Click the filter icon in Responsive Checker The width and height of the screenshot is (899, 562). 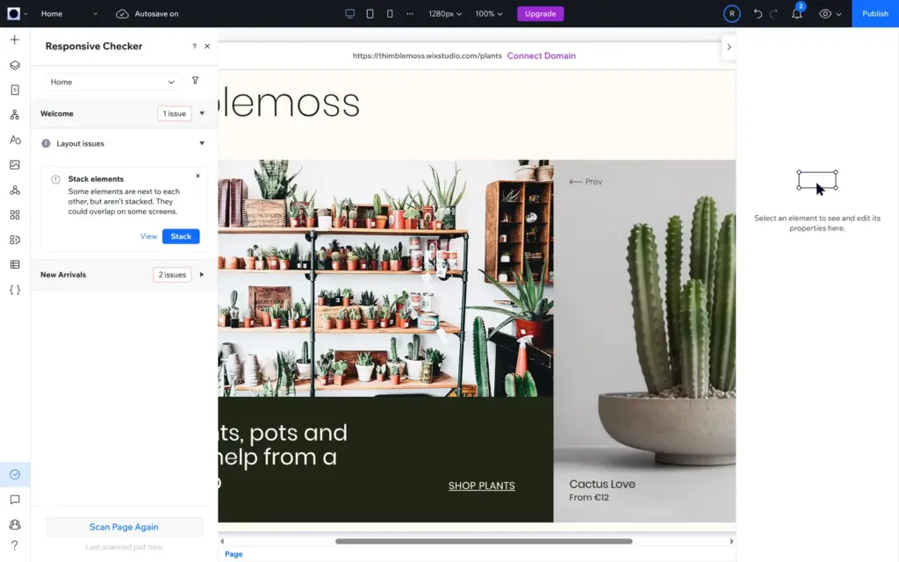196,80
